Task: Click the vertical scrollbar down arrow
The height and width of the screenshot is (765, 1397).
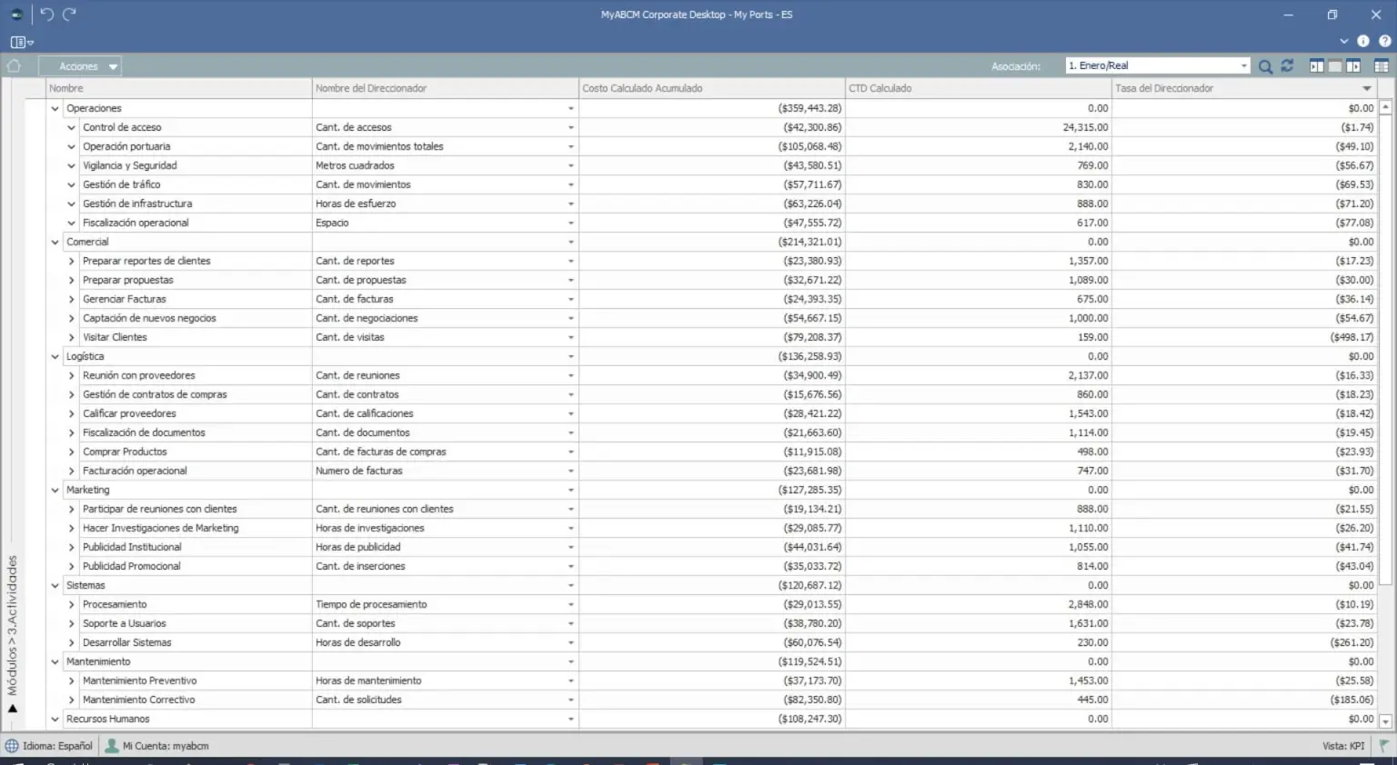Action: (x=1385, y=721)
